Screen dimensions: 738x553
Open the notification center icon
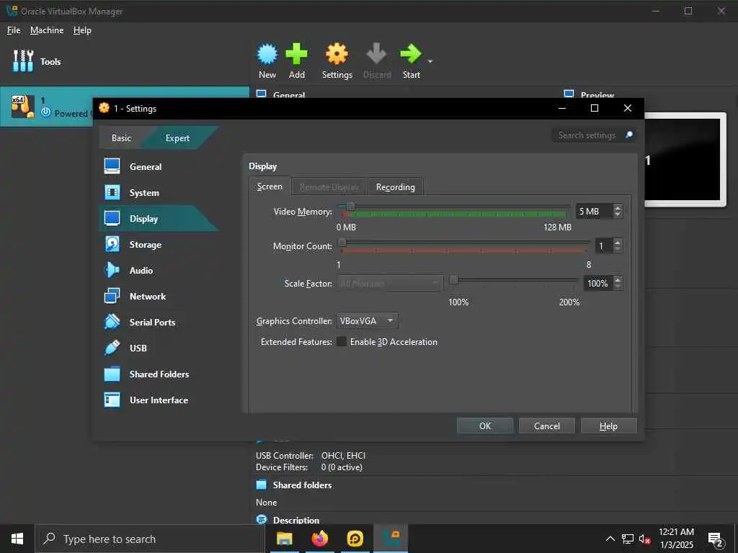click(x=716, y=539)
